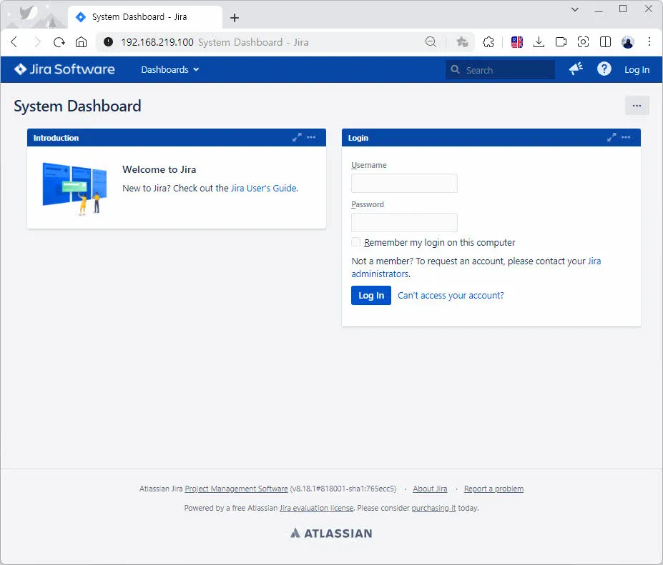Image resolution: width=663 pixels, height=565 pixels.
Task: Open the browser three-dot menu
Action: pos(649,42)
